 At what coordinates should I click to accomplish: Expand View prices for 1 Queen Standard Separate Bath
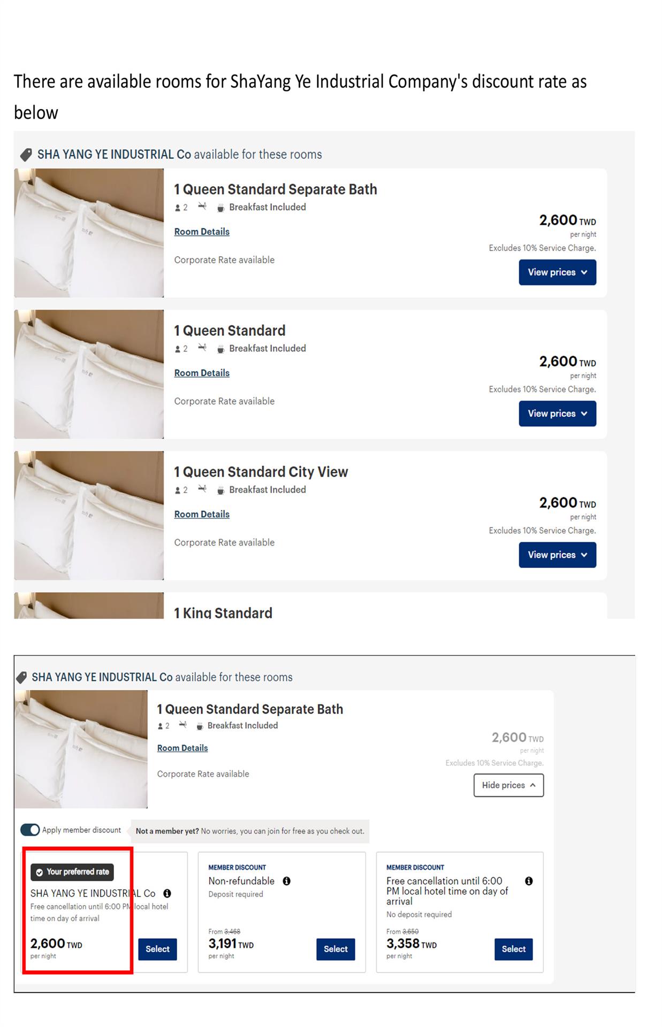pos(557,272)
